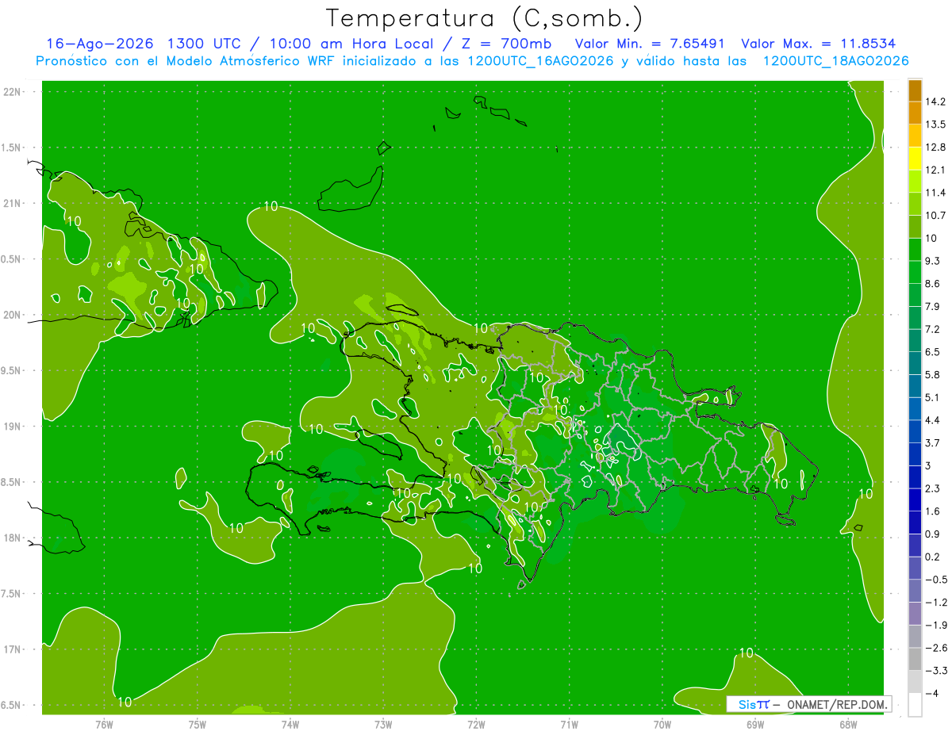Click the "71W" longitude axis label
Screen dimensions: 952x735
(569, 724)
